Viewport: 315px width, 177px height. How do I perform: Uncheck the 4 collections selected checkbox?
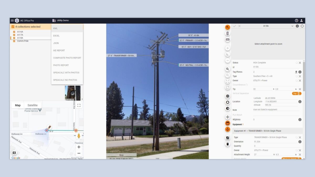click(13, 26)
